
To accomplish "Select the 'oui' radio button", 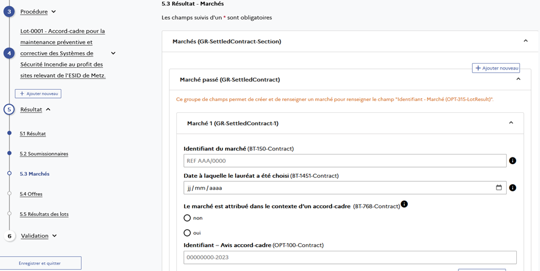I will [187, 233].
